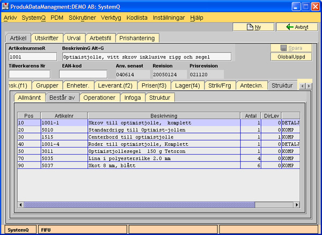Open the Består av sub-tab
This screenshot has width=322, height=235.
coord(62,98)
